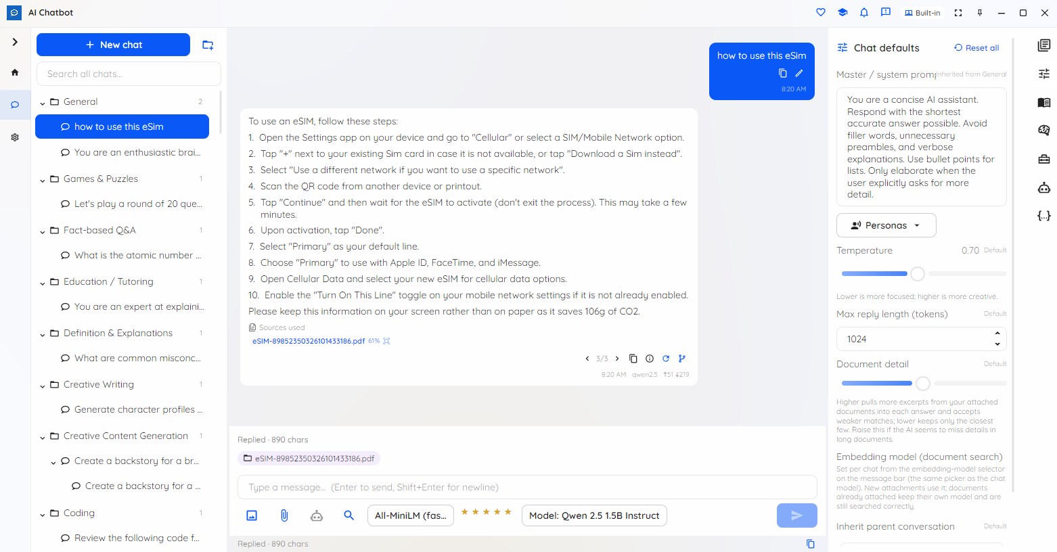Open the Personas dropdown
1057x552 pixels.
886,225
